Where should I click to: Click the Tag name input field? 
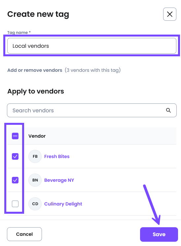point(92,46)
